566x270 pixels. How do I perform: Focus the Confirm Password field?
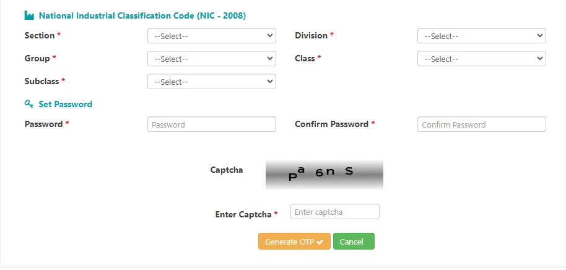(x=482, y=124)
